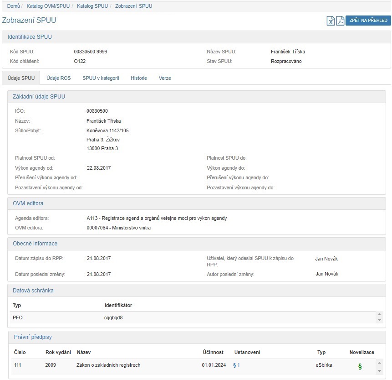Select the Verze tab
Image resolution: width=392 pixels, height=380 pixels.
(x=165, y=78)
